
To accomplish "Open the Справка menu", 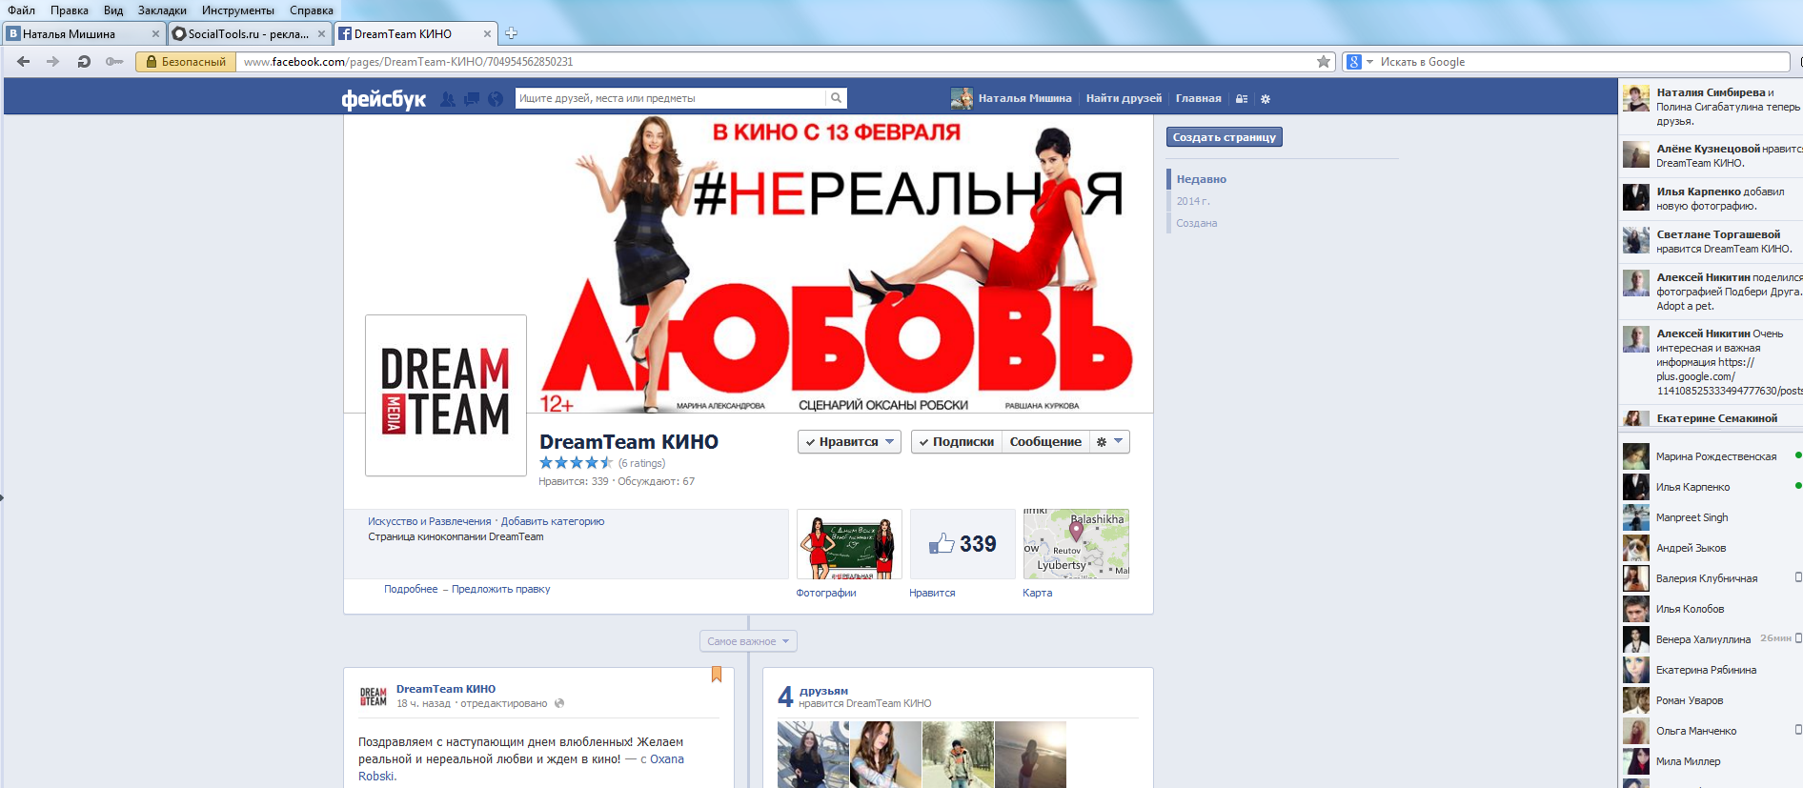I will click(x=312, y=10).
